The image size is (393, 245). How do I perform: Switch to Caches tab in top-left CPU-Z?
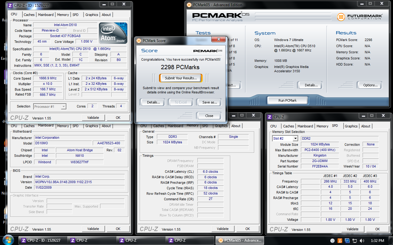[29, 15]
